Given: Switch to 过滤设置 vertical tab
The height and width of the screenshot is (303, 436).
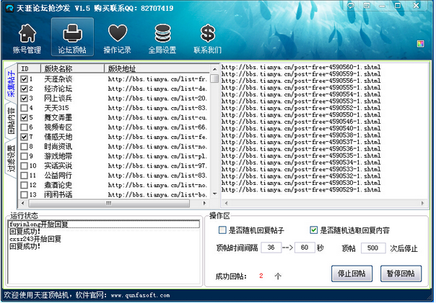Looking at the screenshot, I should (11, 158).
